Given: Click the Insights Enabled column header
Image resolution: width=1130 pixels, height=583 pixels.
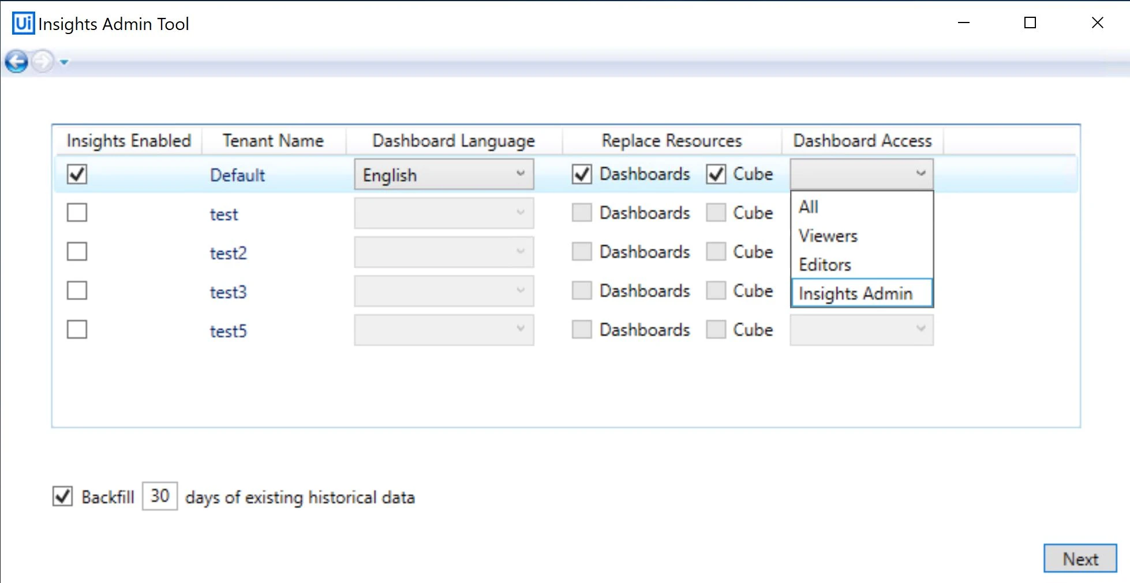Looking at the screenshot, I should tap(128, 141).
